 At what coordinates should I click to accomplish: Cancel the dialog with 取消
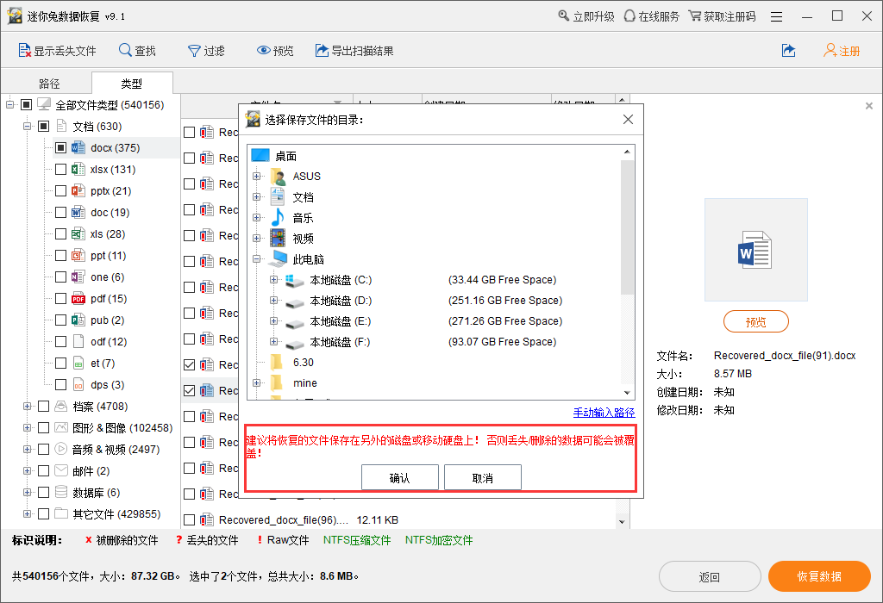tap(483, 477)
